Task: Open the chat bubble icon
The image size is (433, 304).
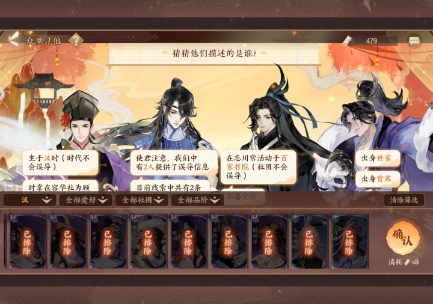Action: click(x=414, y=41)
